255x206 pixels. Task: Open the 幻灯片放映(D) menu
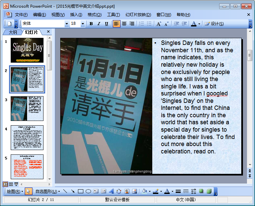click(x=138, y=15)
